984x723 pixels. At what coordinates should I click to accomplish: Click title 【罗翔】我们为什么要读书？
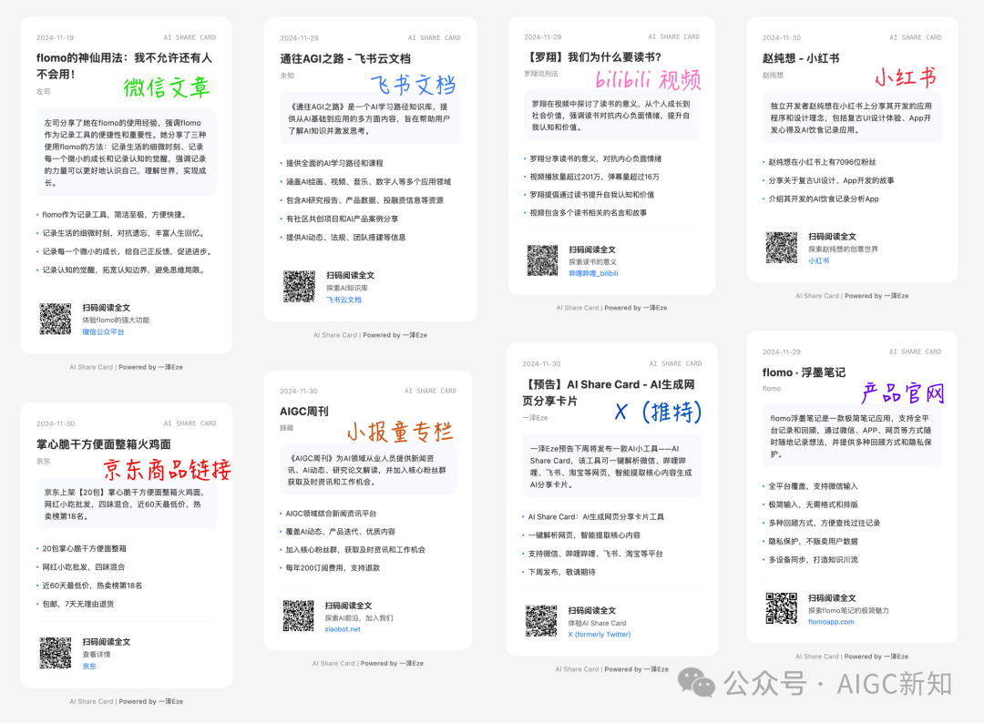coord(594,57)
